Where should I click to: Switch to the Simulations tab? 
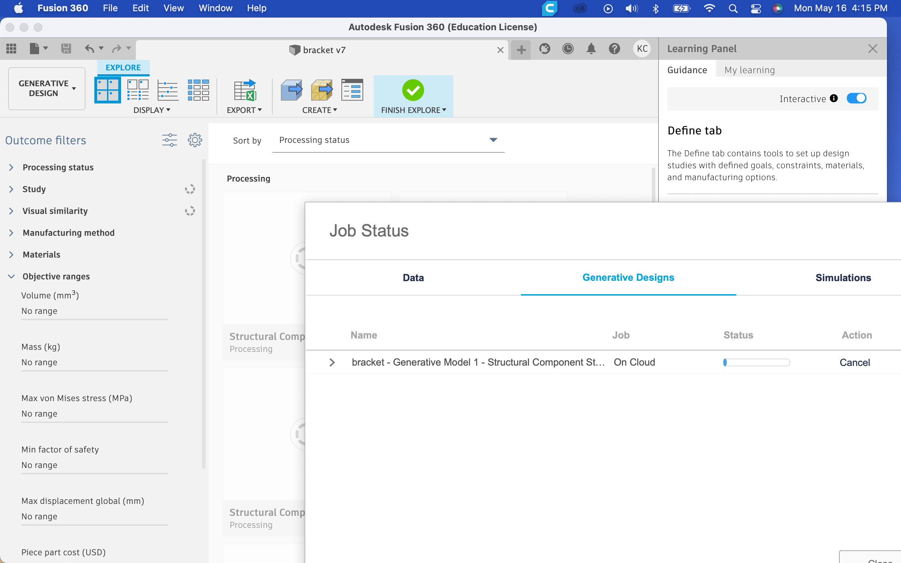[843, 277]
